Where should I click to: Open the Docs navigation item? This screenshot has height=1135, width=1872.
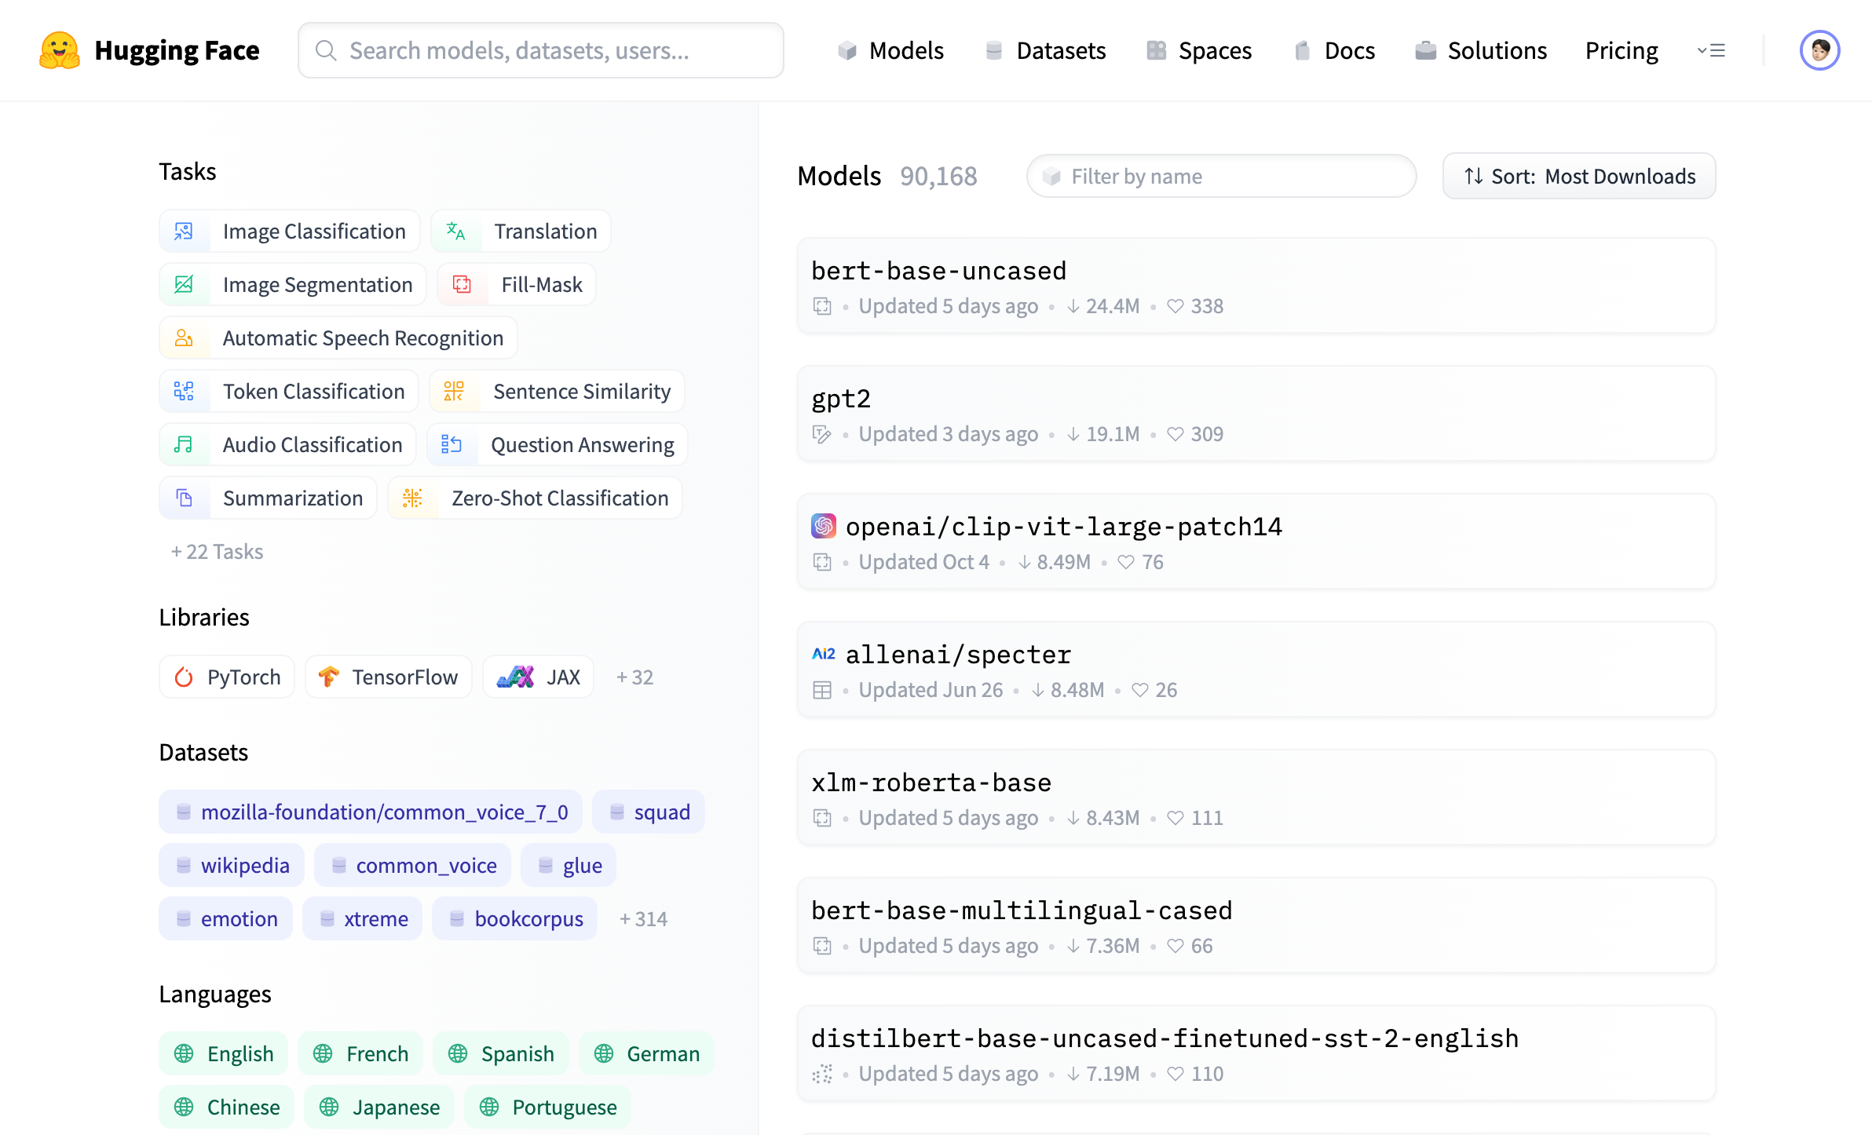coord(1334,50)
